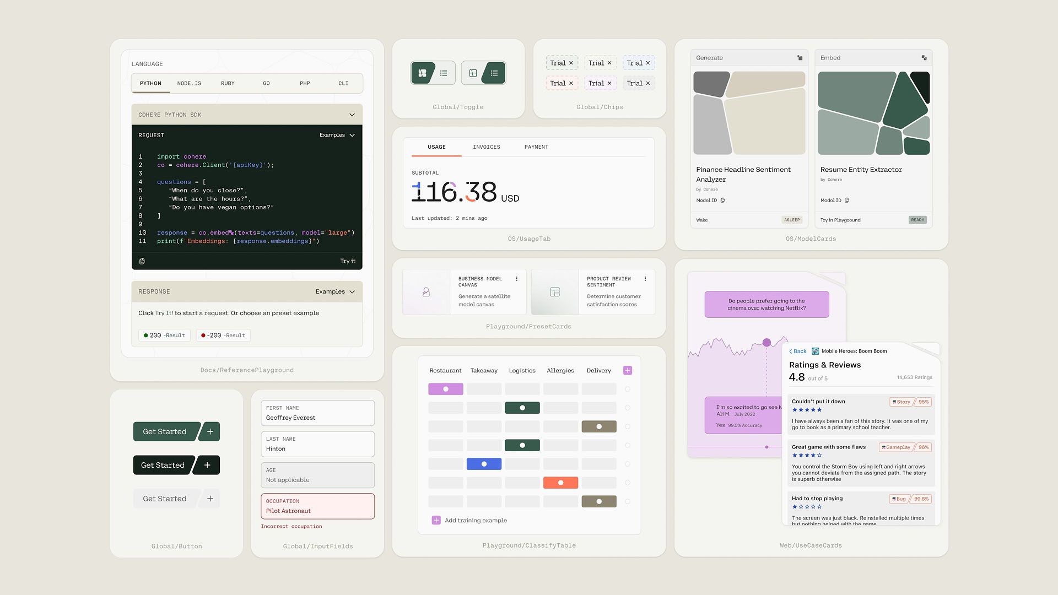Copy the request code with clipboard icon
The height and width of the screenshot is (595, 1058).
click(142, 261)
